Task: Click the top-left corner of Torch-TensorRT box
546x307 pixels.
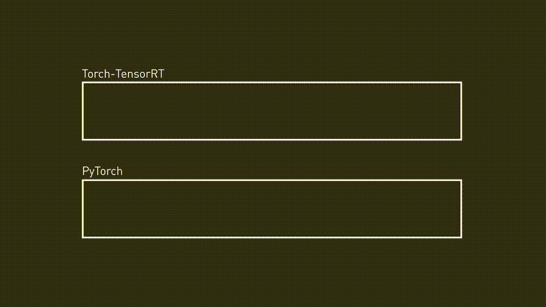Action: (x=83, y=83)
